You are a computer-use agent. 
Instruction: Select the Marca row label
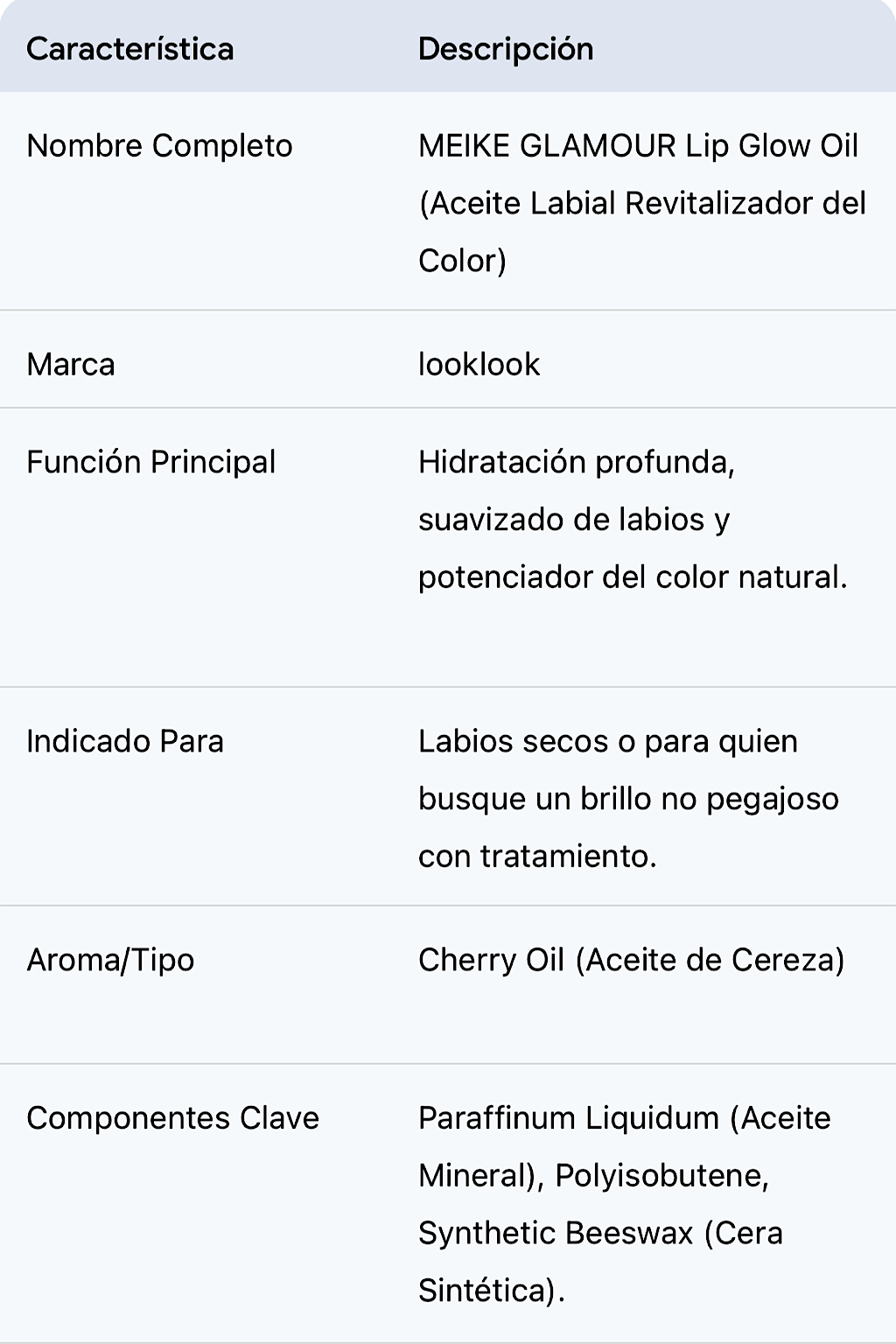click(71, 365)
